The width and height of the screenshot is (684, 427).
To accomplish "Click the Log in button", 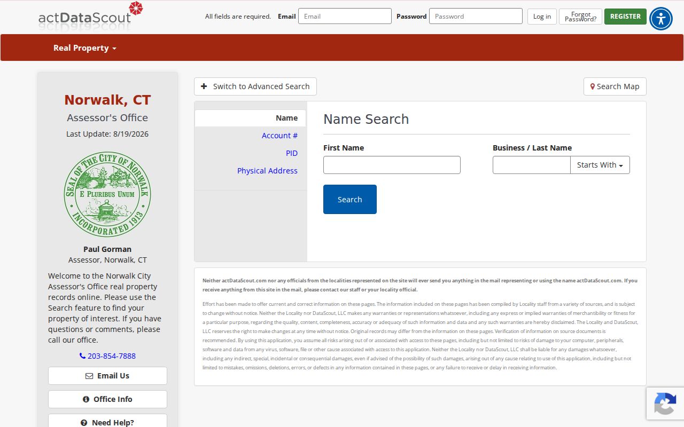I will (542, 17).
